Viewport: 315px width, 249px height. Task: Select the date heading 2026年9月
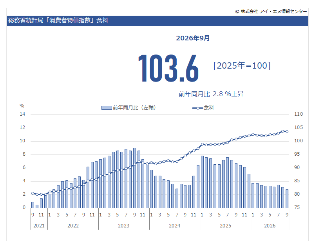click(x=193, y=38)
